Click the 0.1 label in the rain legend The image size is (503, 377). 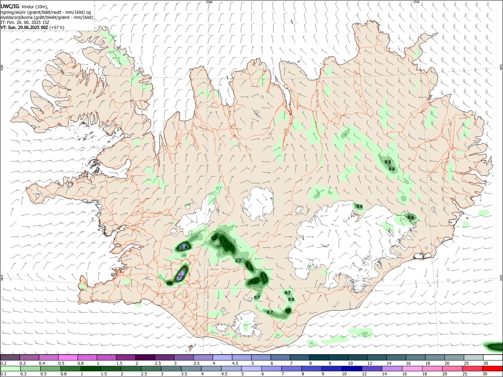[3, 374]
